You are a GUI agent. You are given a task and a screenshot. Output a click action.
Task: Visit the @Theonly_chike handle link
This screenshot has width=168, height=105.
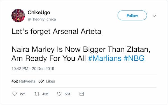coord(42,19)
